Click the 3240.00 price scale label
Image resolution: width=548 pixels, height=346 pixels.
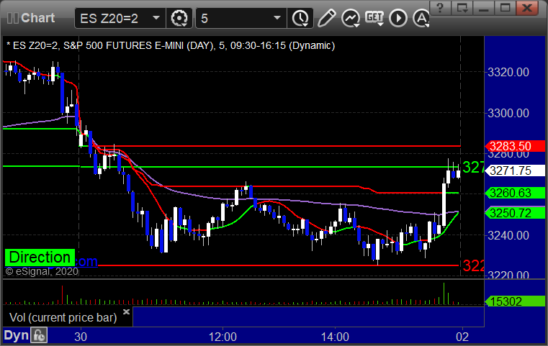(x=508, y=236)
